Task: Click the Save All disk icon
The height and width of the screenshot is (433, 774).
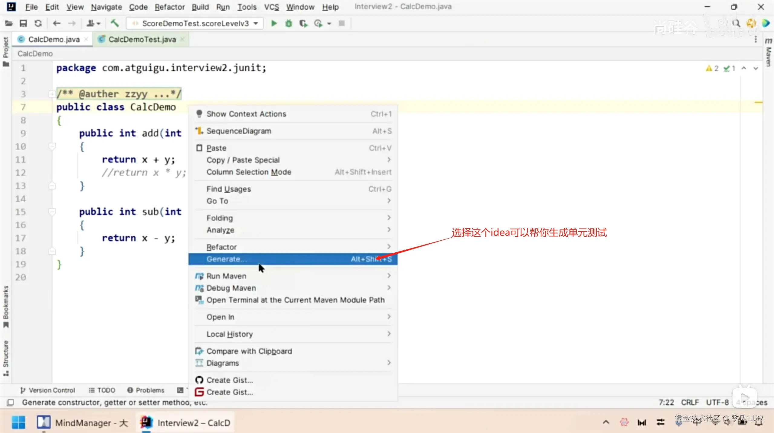Action: tap(23, 23)
